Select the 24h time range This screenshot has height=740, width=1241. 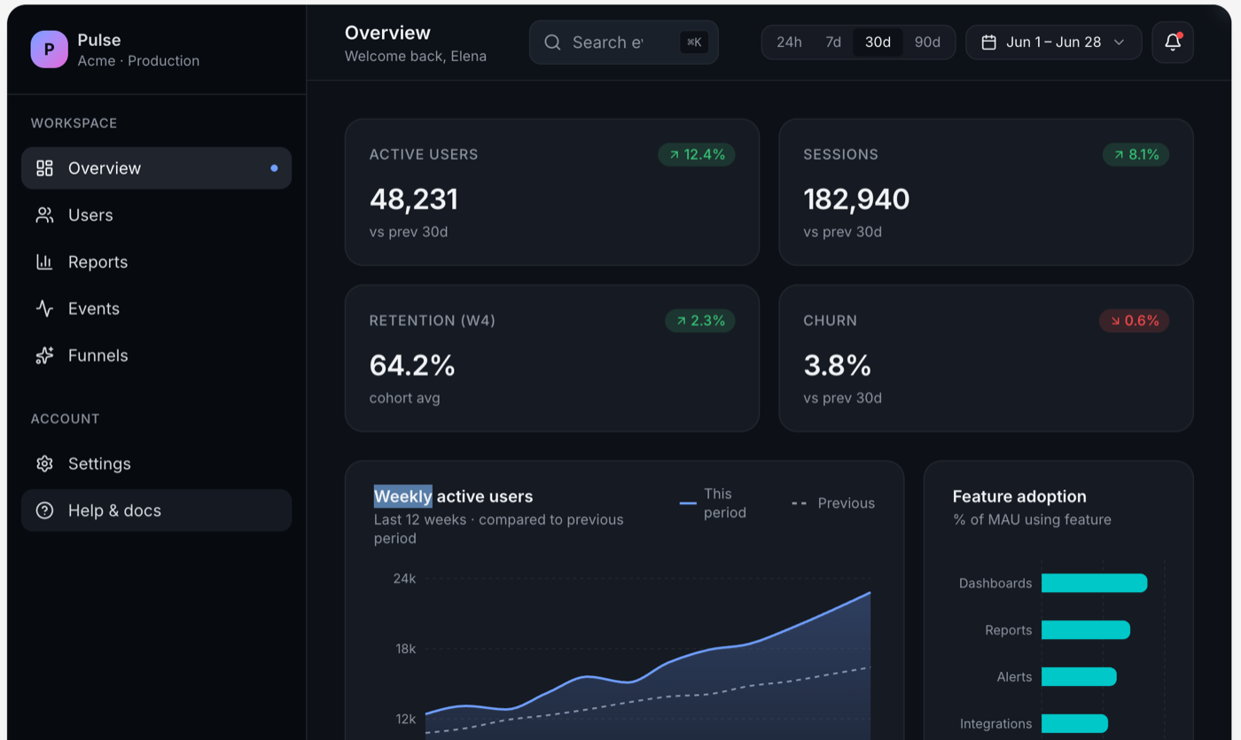[789, 43]
